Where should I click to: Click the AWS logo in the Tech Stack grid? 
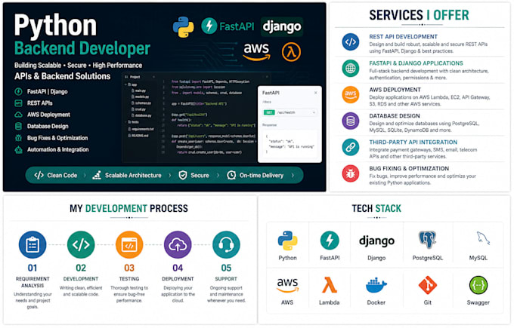[287, 285]
